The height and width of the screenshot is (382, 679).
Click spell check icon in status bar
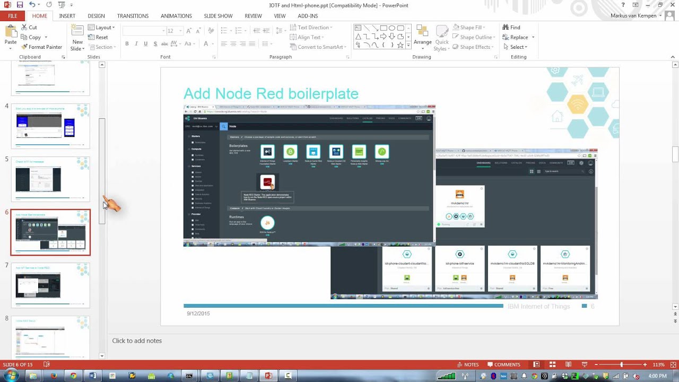point(46,364)
